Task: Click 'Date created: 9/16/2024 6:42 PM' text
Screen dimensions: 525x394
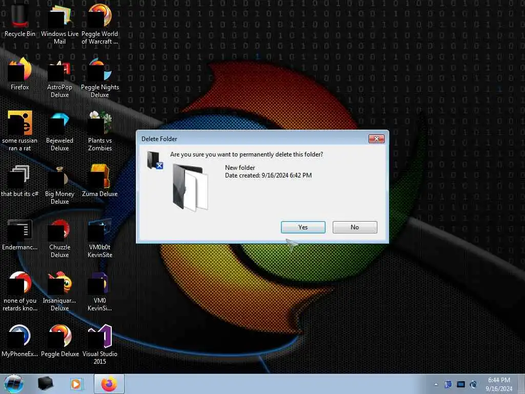Action: 268,175
